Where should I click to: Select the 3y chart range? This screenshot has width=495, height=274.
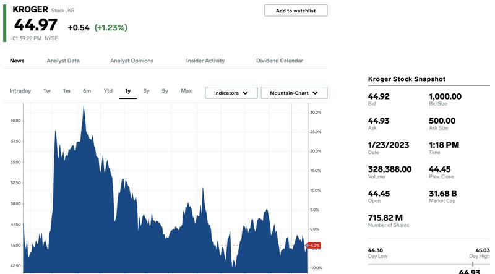(146, 91)
